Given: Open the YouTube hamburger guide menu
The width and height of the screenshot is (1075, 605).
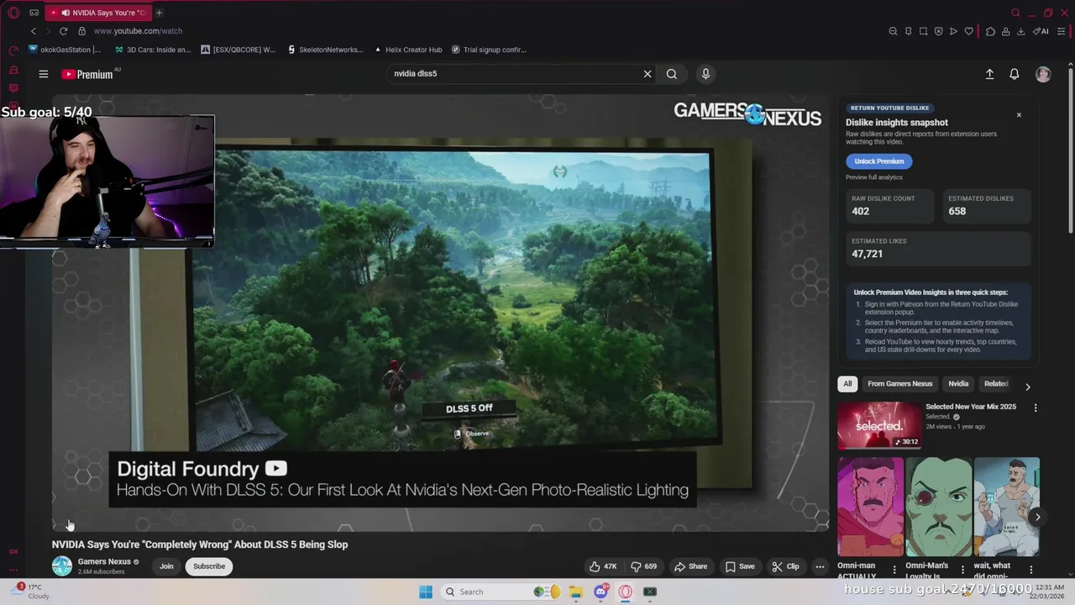Looking at the screenshot, I should coord(43,74).
